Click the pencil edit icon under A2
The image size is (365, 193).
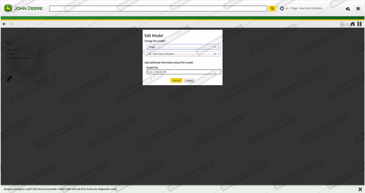pyautogui.click(x=9, y=78)
